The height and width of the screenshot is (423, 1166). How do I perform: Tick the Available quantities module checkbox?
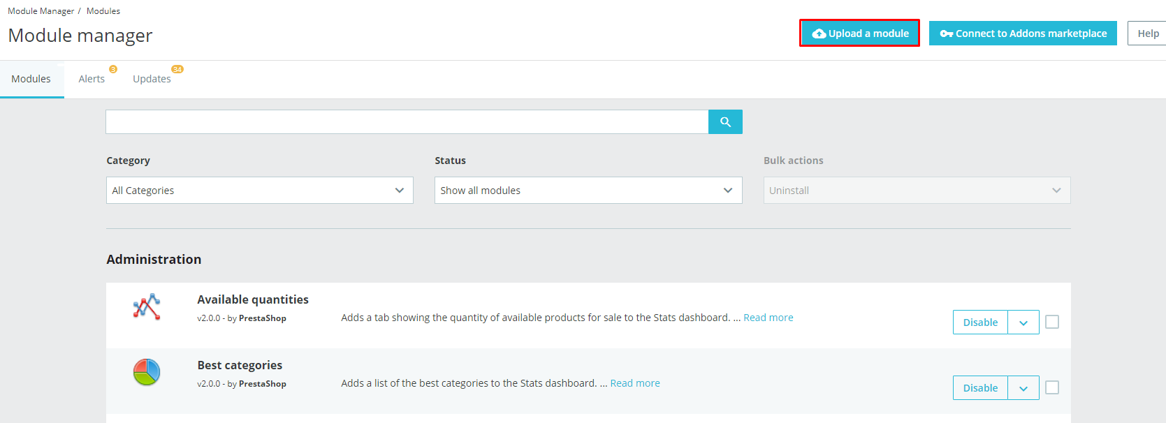coord(1052,322)
